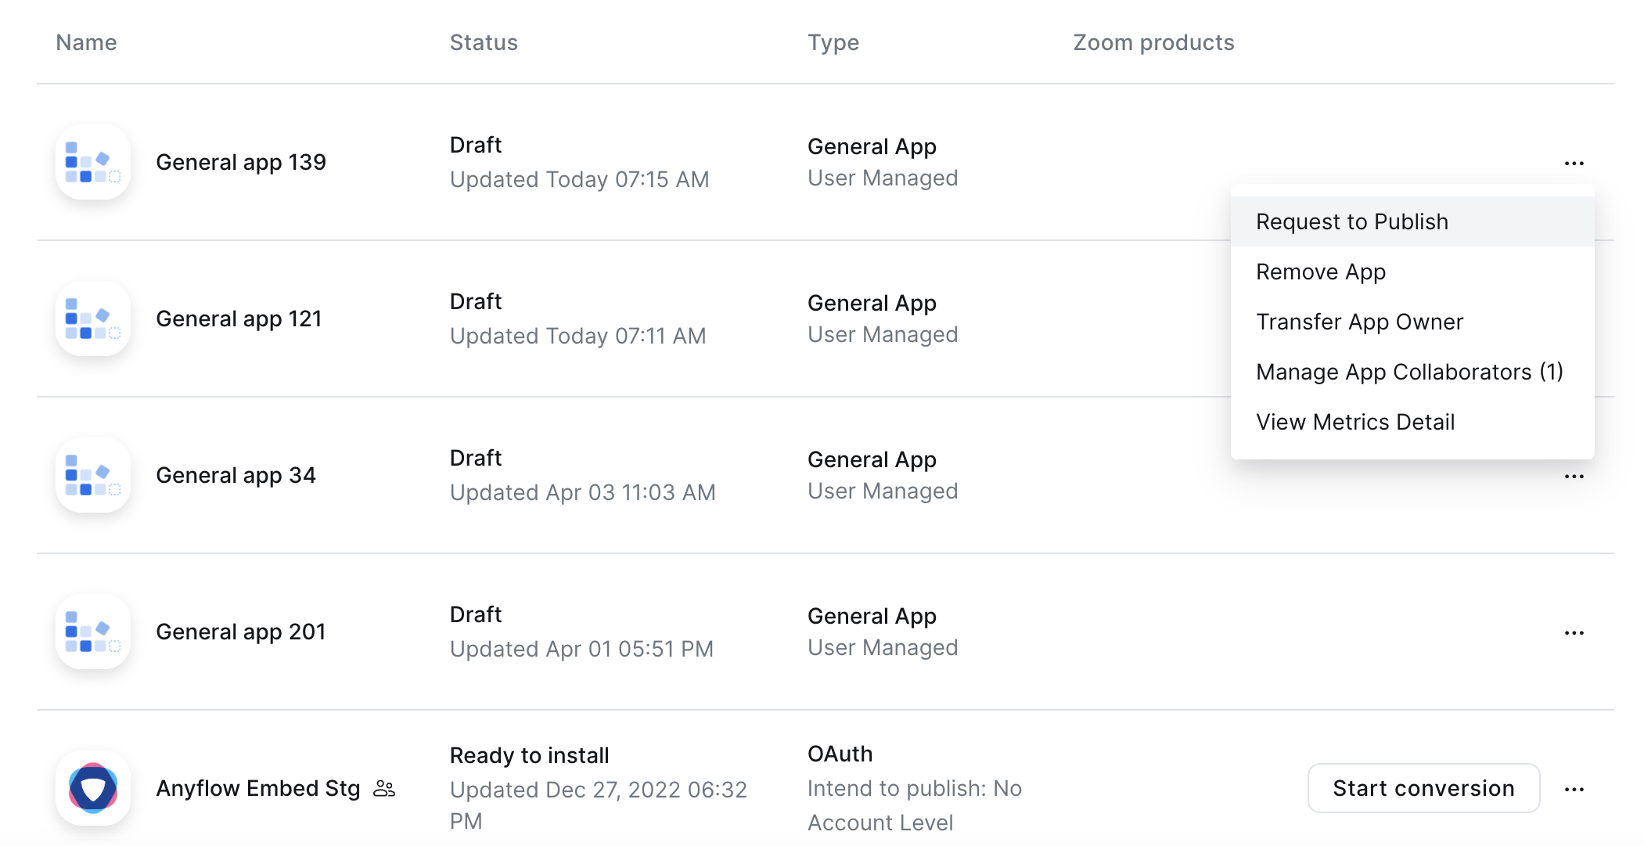Click the General app 121 icon
Viewport: 1644px width, 846px height.
click(93, 319)
